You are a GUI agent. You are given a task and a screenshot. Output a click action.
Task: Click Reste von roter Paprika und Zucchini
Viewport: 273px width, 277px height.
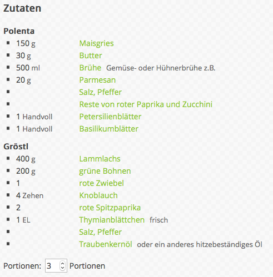[x=146, y=104]
